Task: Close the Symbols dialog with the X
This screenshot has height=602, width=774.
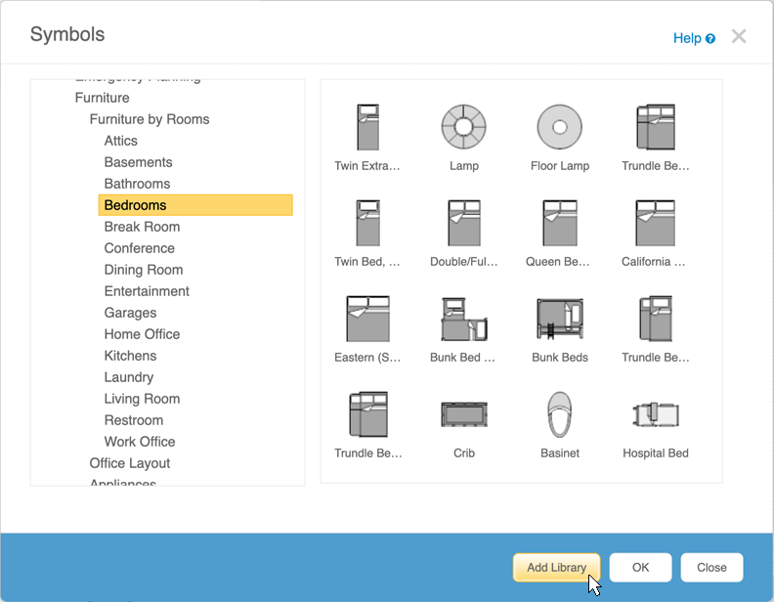Action: [739, 36]
